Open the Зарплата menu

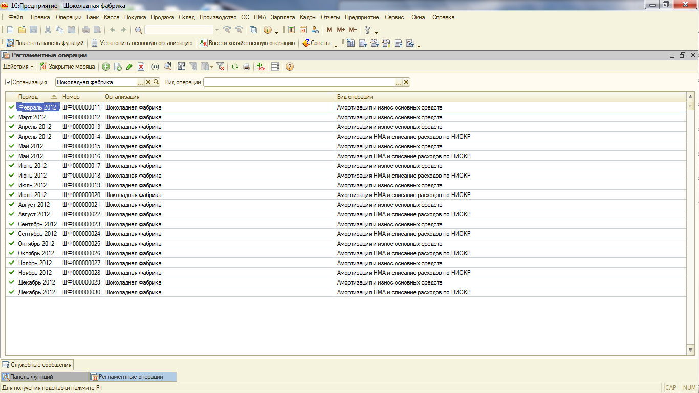(283, 17)
